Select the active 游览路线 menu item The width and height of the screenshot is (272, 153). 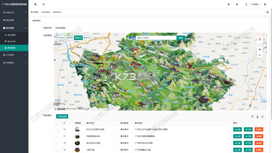coord(14,48)
